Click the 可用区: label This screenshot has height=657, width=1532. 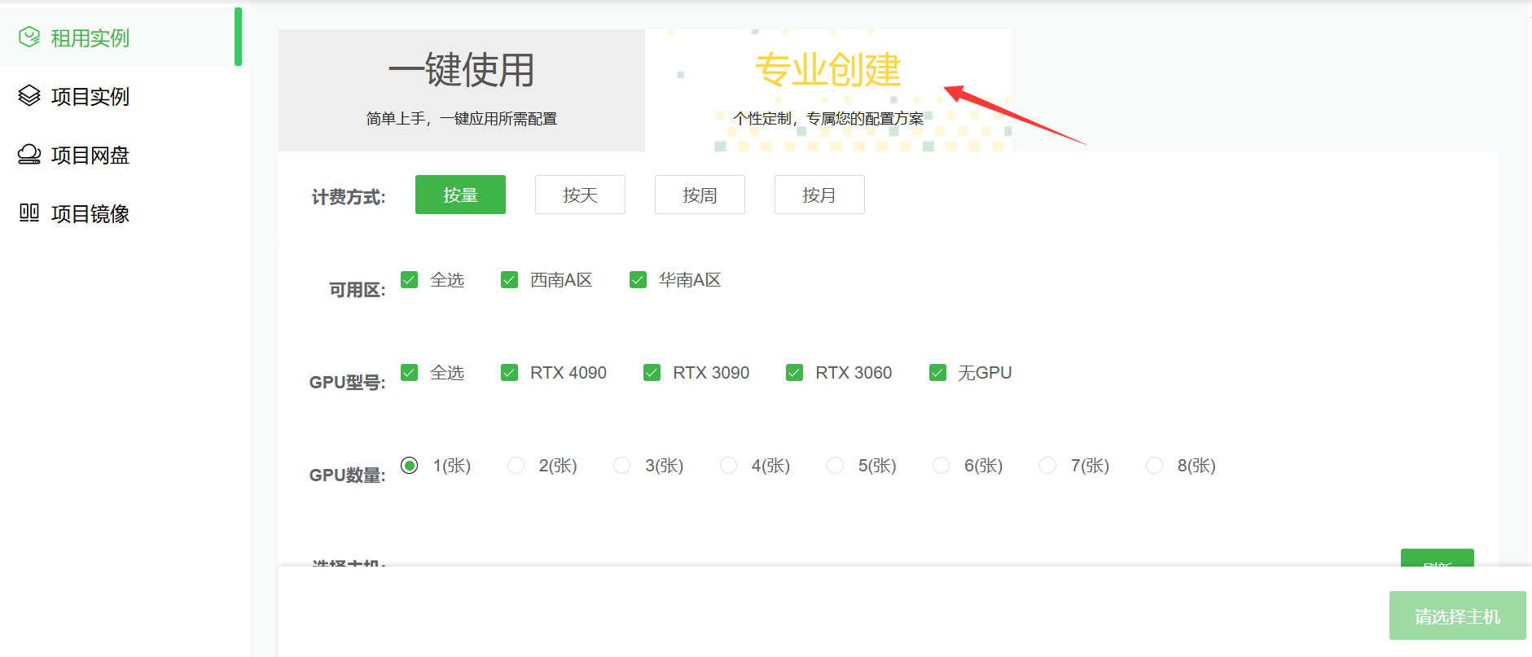pyautogui.click(x=358, y=290)
